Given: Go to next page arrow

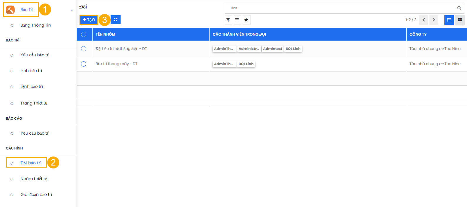Looking at the screenshot, I should [x=434, y=20].
